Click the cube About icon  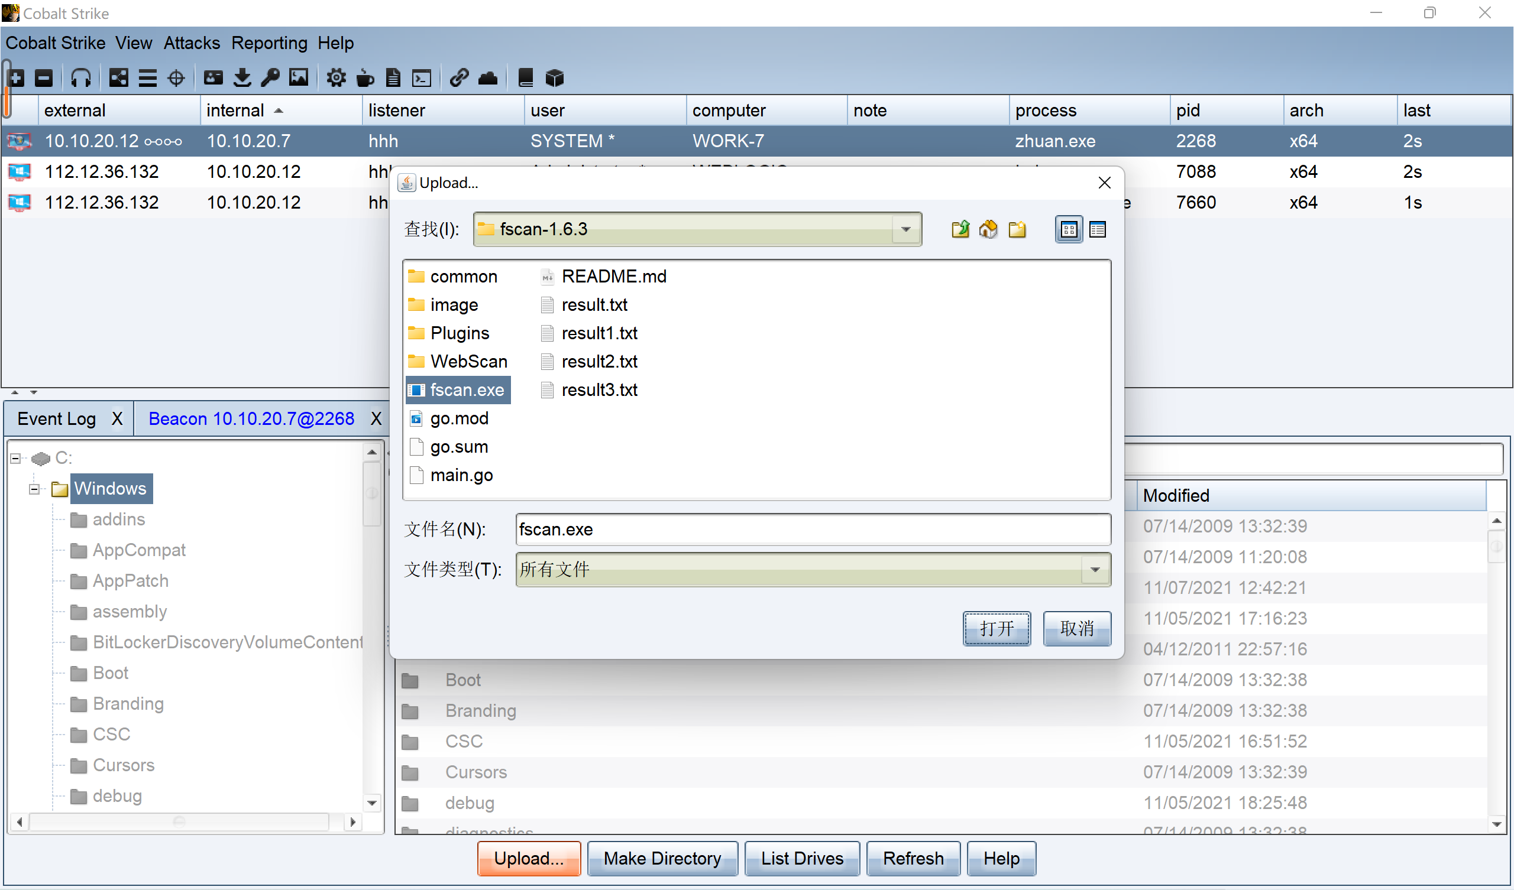pos(555,78)
